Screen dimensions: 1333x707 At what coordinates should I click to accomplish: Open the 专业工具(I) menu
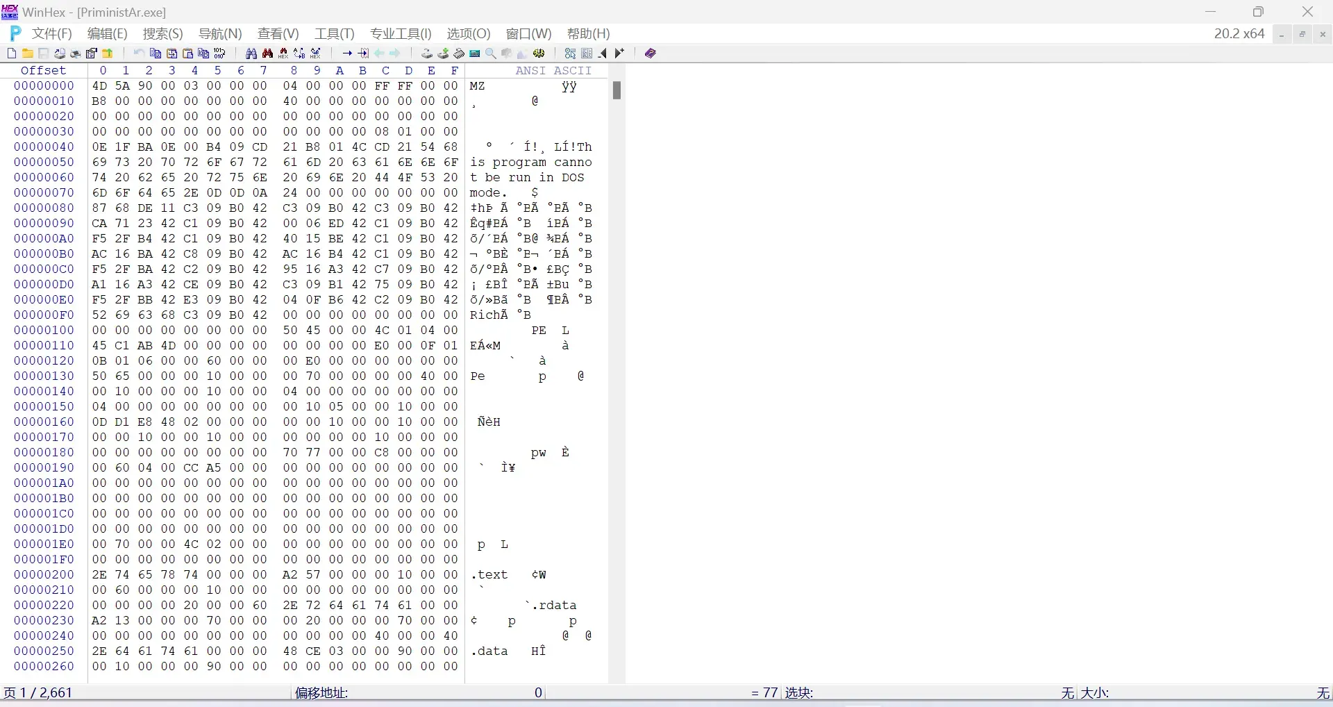tap(401, 33)
